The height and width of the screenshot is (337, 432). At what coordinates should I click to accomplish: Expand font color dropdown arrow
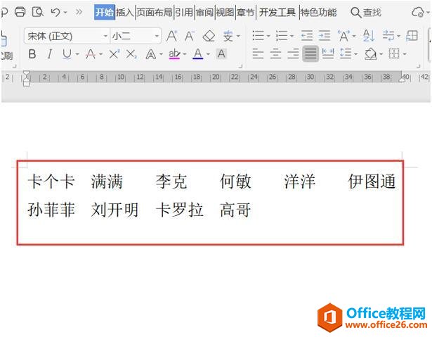[x=208, y=54]
